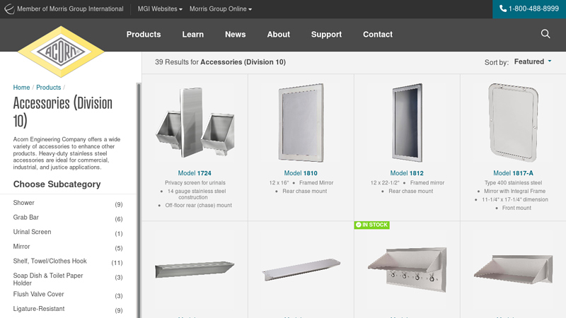Filter by Shelf, Towel/Clothes Hook subcategory
This screenshot has width=566, height=318.
[x=68, y=261]
